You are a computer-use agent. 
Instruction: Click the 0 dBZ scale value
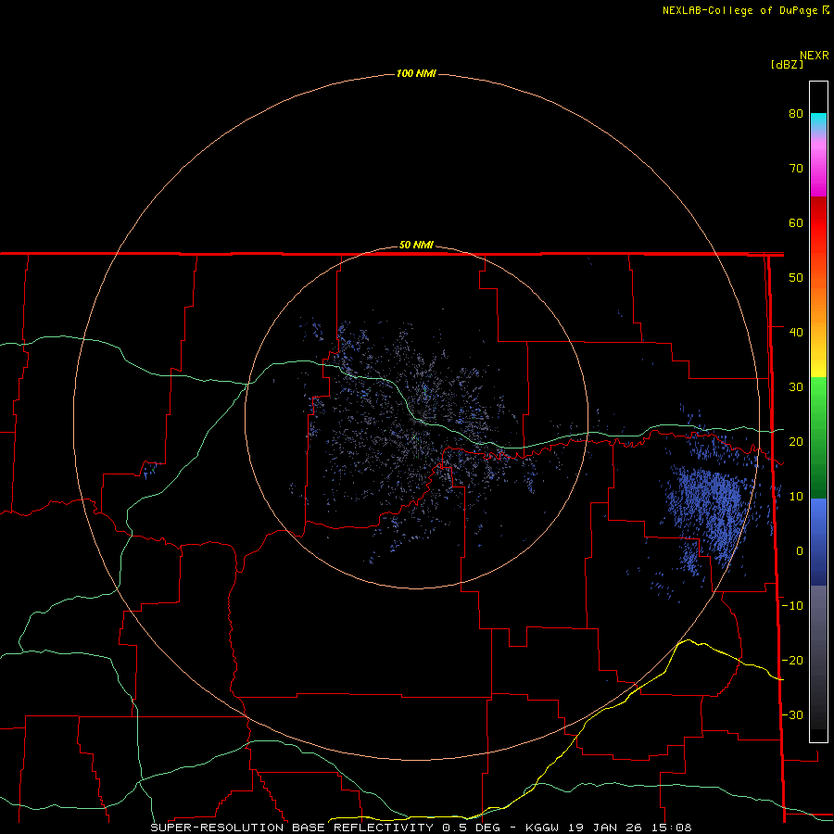pyautogui.click(x=800, y=551)
